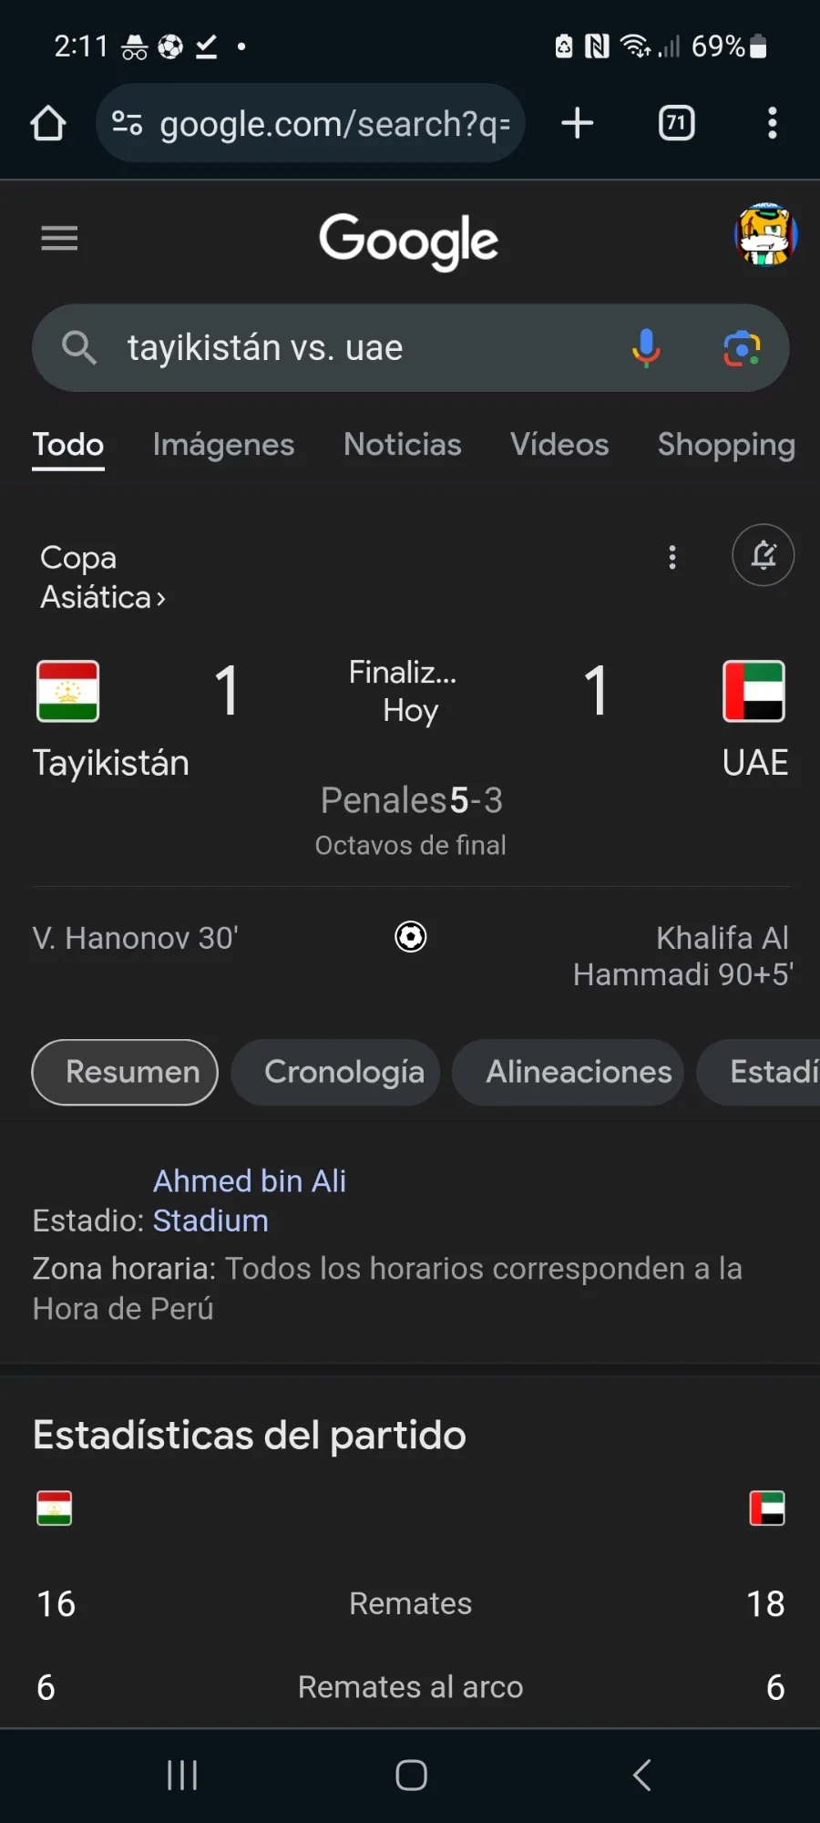This screenshot has height=1823, width=820.
Task: Start voice search with microphone icon
Action: coord(646,348)
